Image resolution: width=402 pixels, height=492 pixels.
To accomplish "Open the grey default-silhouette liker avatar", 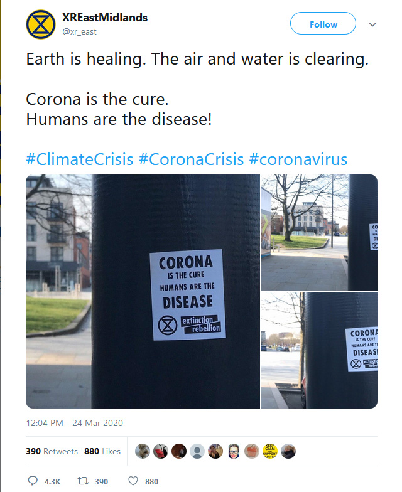I will tap(197, 451).
